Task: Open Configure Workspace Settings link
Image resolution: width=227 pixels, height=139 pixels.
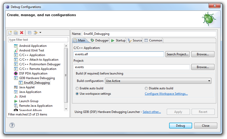Action: click(166, 94)
